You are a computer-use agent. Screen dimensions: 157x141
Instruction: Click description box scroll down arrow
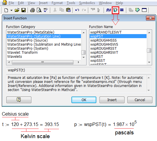pyautogui.click(x=149, y=90)
